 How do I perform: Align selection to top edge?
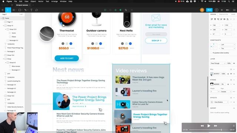(221, 19)
